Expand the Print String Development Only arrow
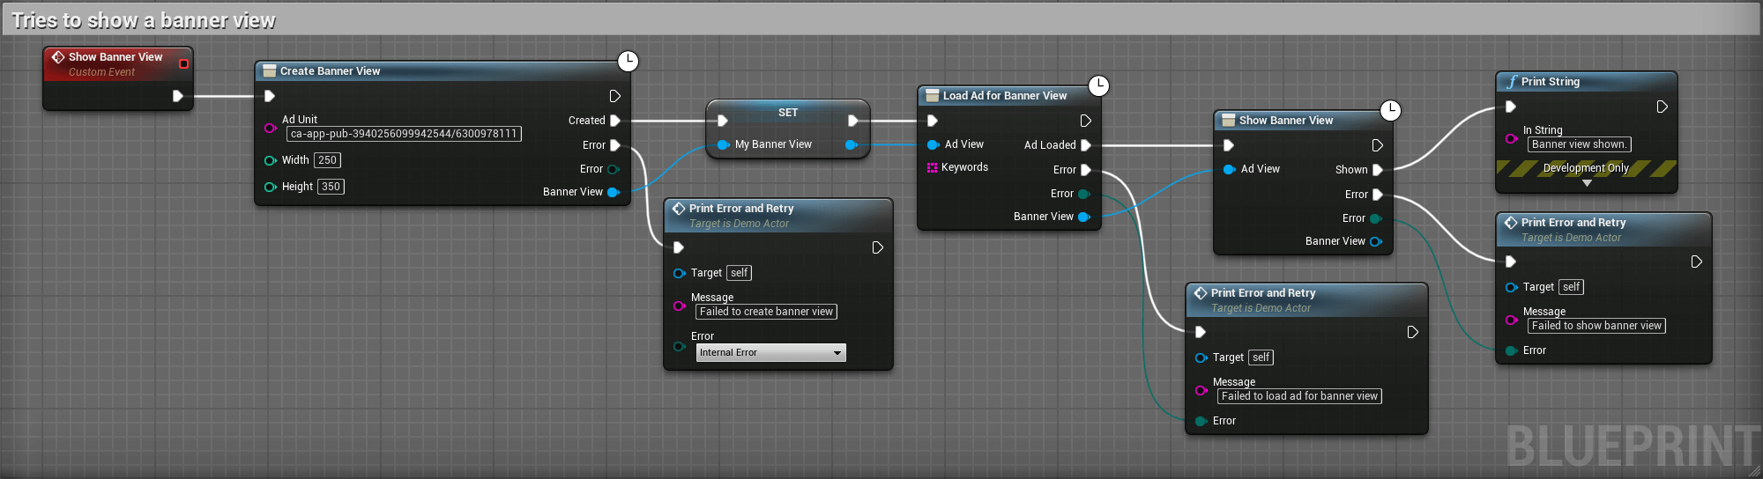Image resolution: width=1763 pixels, height=479 pixels. [1587, 183]
